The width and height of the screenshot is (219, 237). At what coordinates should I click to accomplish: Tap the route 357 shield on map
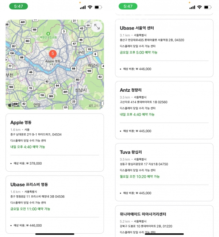14,46
